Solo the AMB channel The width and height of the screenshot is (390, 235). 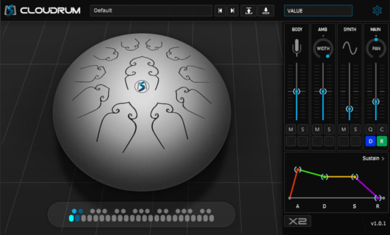click(x=329, y=129)
